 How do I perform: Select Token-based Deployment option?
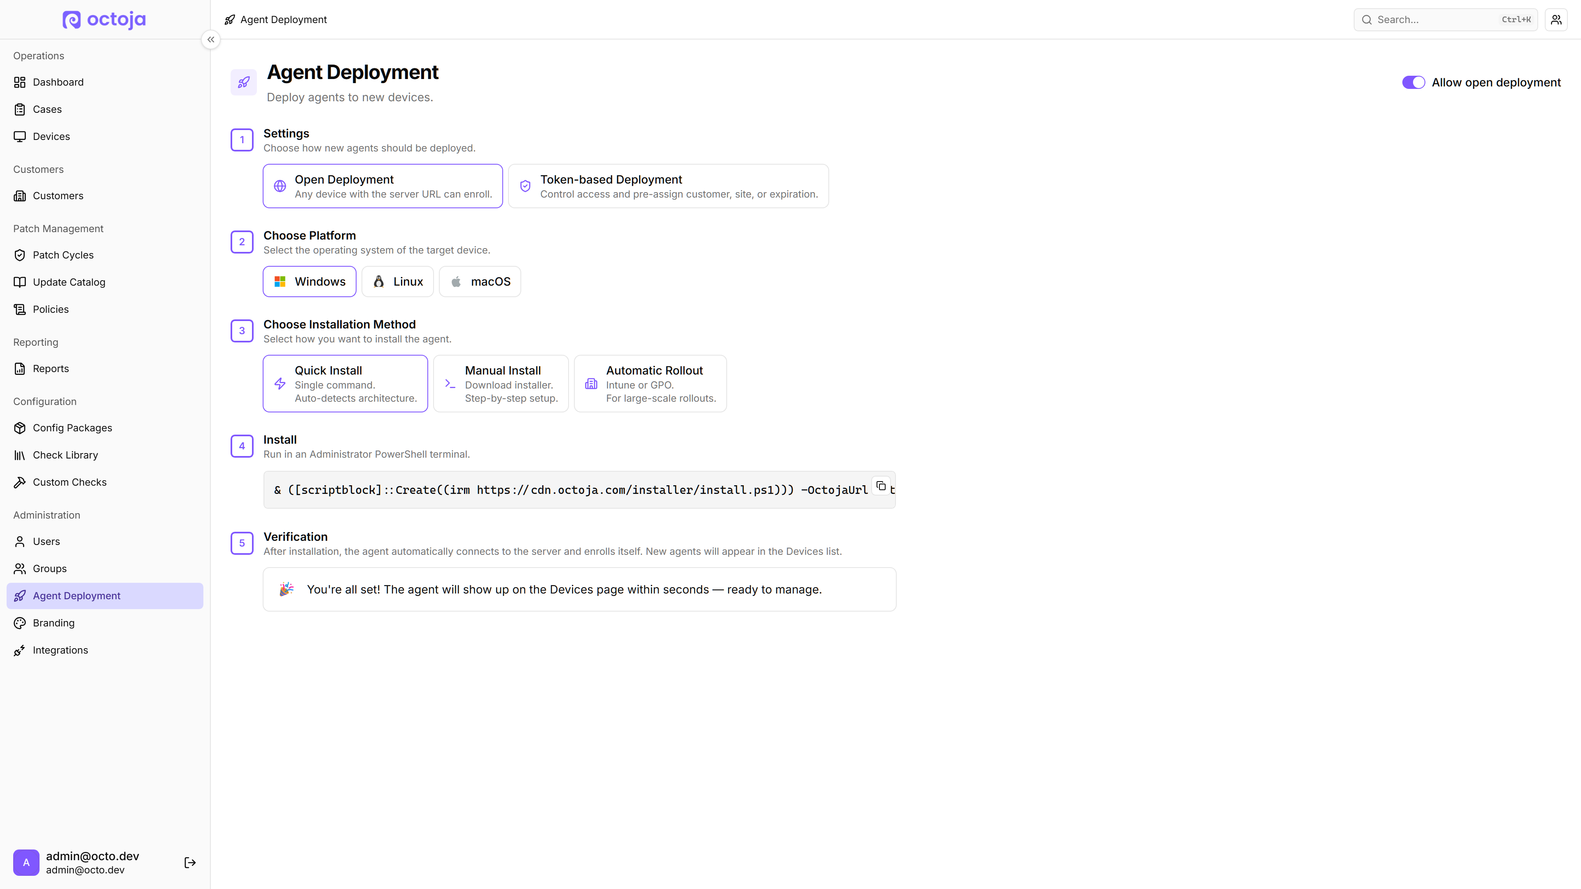(x=668, y=186)
